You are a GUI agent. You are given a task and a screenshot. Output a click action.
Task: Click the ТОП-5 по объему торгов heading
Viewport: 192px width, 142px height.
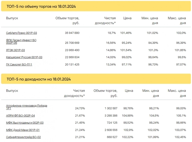click(41, 6)
